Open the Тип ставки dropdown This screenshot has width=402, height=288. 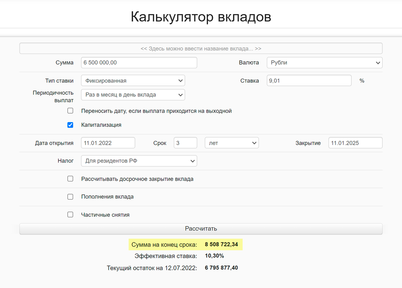click(133, 80)
